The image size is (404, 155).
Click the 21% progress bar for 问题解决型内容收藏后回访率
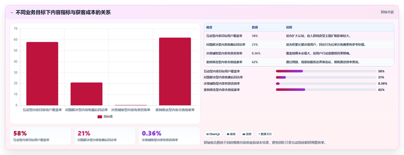(x=326, y=77)
